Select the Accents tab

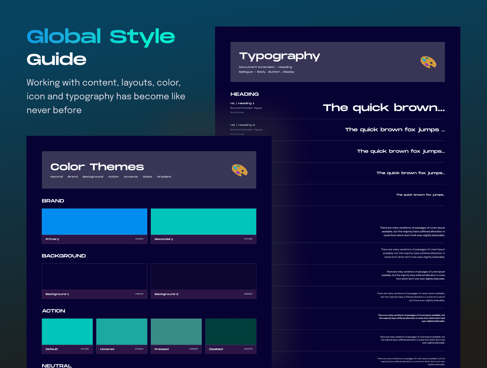point(131,177)
